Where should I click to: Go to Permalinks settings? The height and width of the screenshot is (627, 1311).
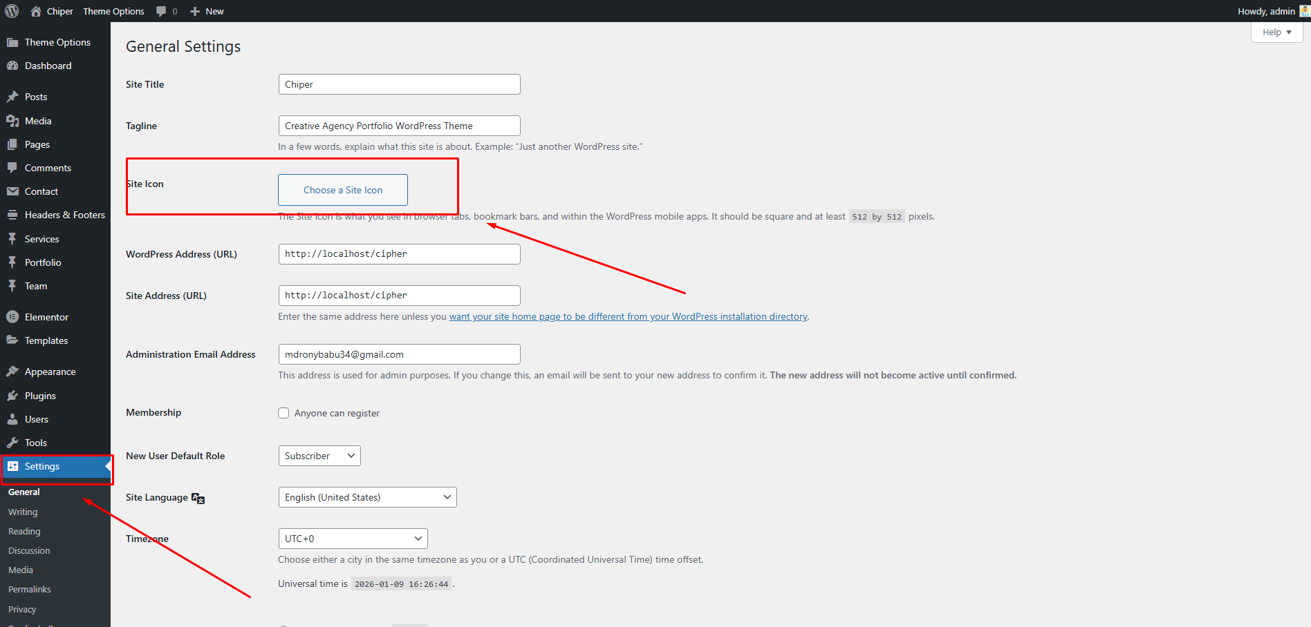tap(30, 589)
